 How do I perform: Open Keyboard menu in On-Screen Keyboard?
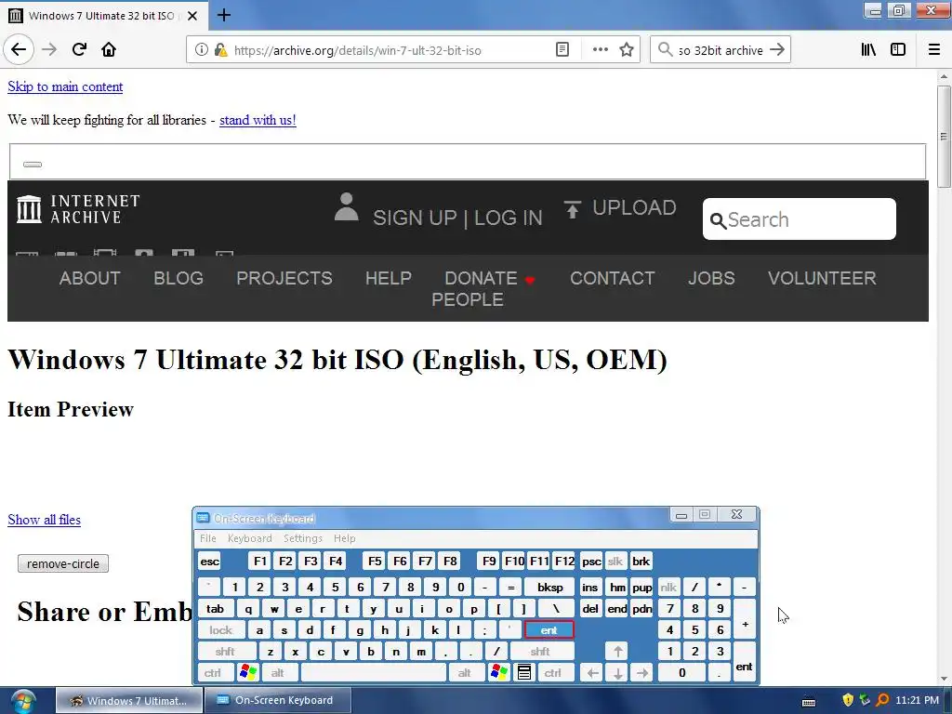249,538
